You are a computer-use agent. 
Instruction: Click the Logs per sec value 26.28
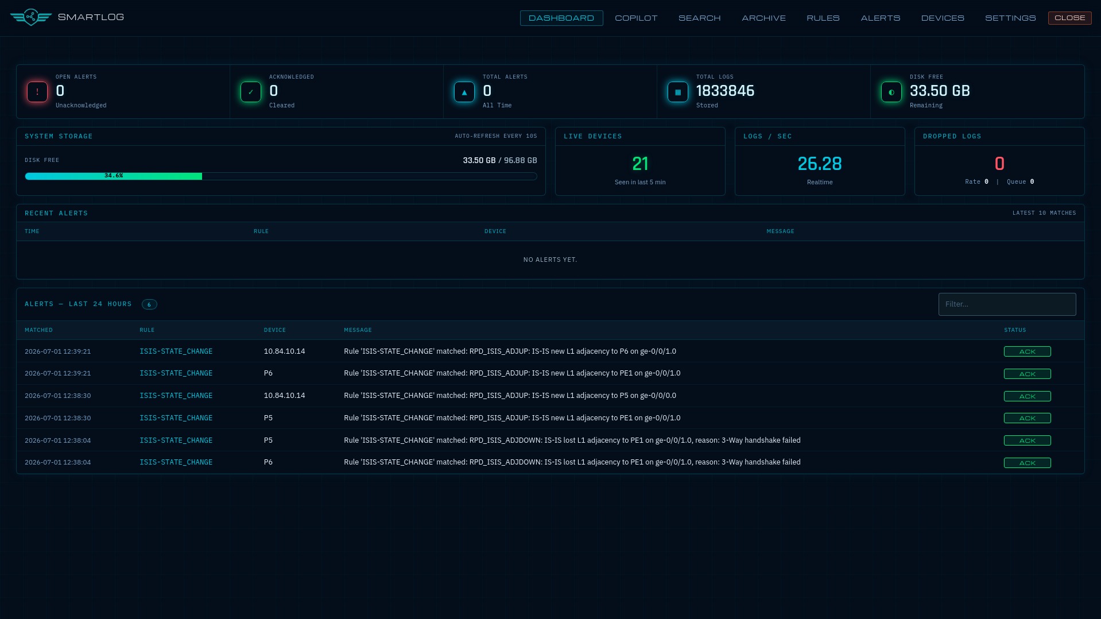point(820,164)
